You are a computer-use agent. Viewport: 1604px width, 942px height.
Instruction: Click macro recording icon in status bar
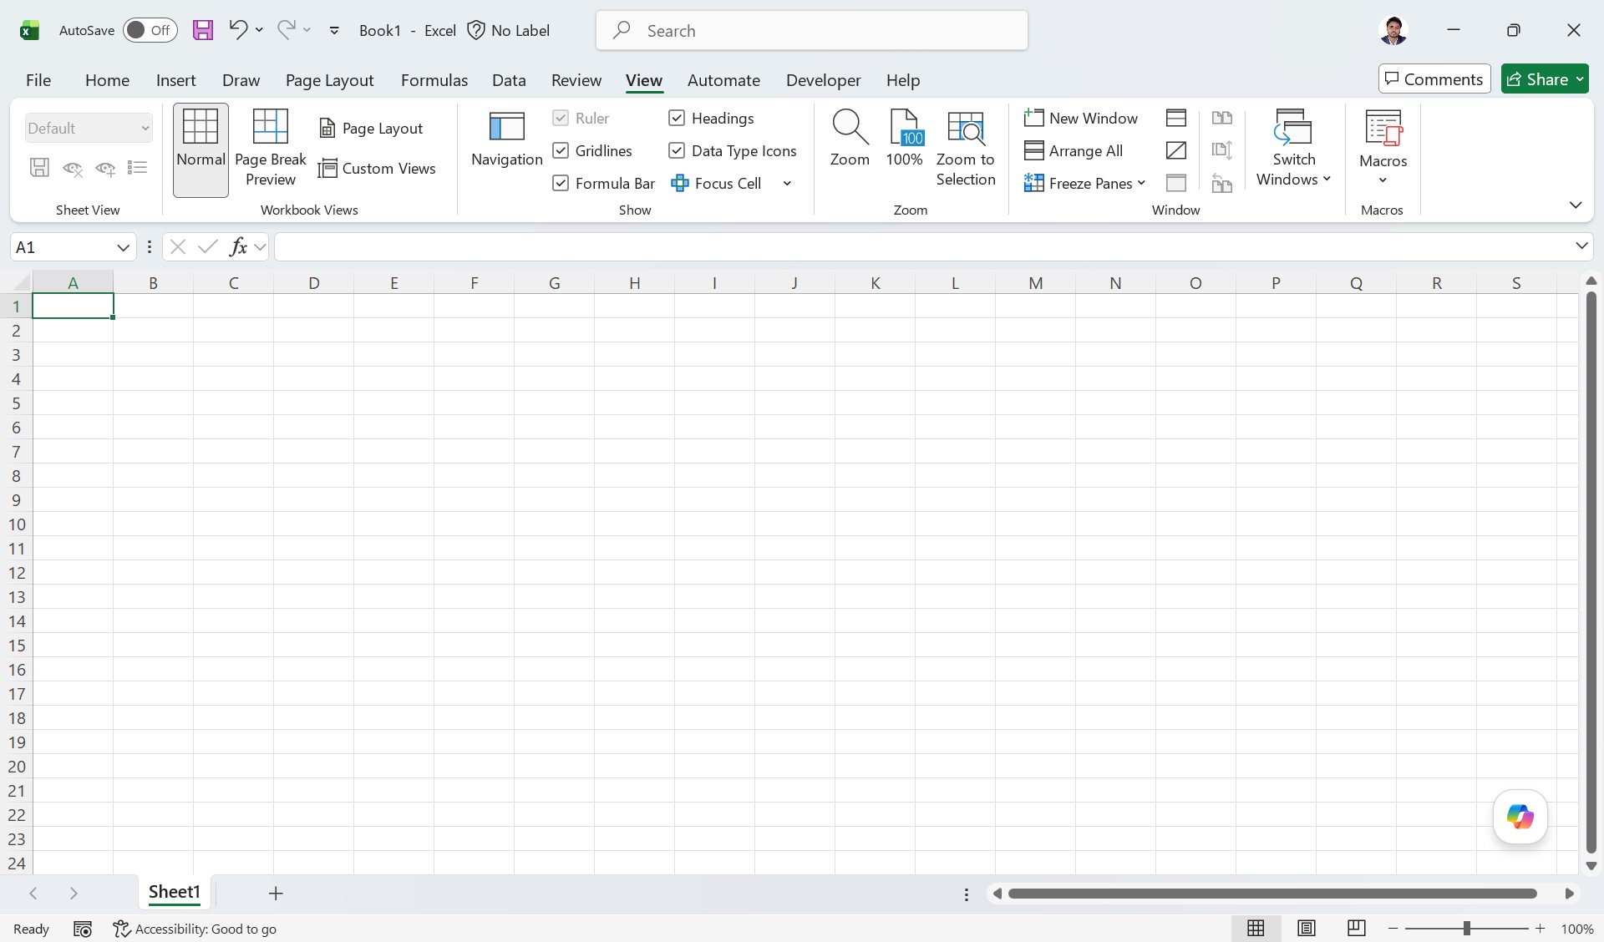[x=83, y=929]
